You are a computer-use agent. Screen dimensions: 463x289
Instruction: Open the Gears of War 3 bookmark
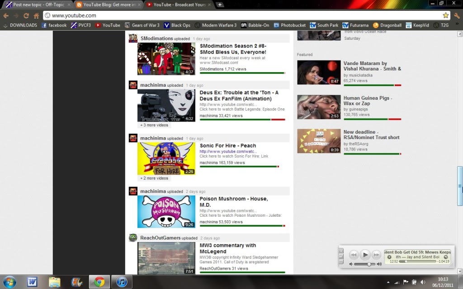142,25
